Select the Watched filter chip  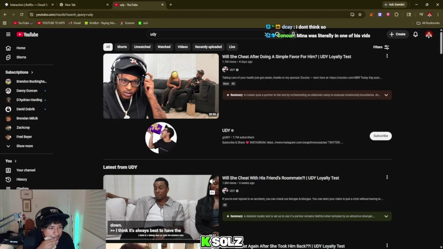164,47
